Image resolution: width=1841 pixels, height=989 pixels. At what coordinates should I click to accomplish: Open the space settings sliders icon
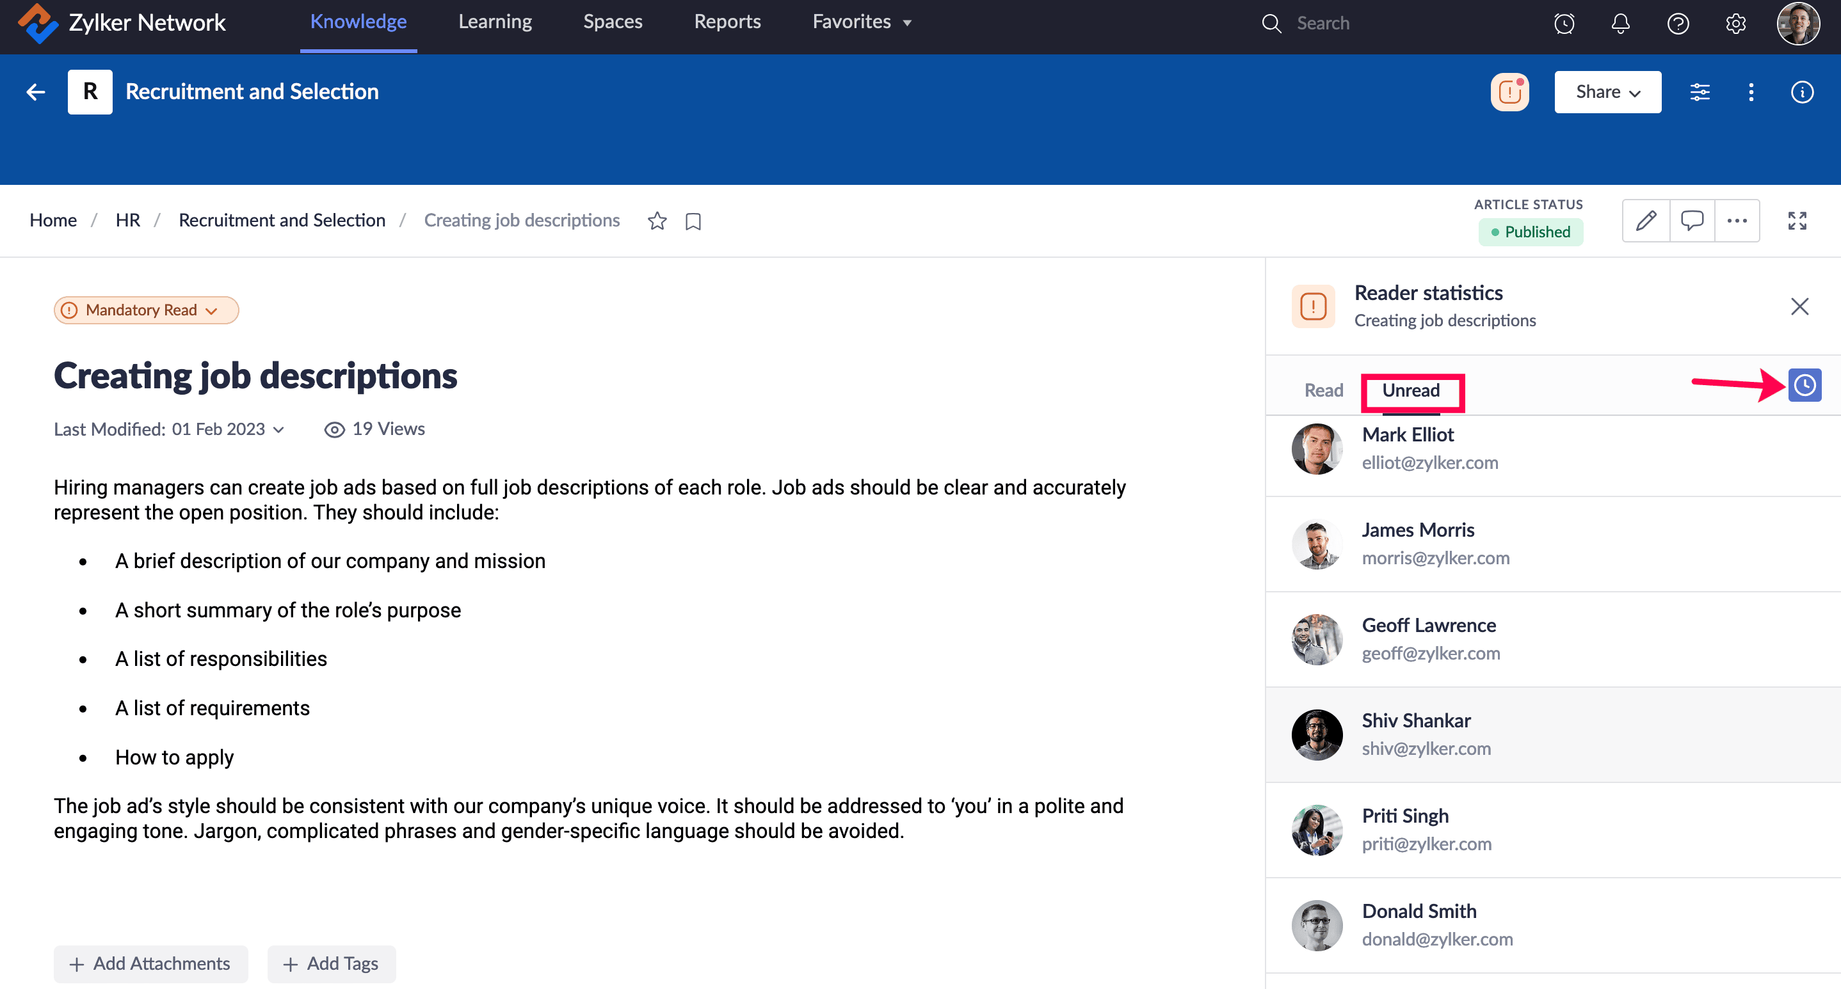click(x=1700, y=92)
